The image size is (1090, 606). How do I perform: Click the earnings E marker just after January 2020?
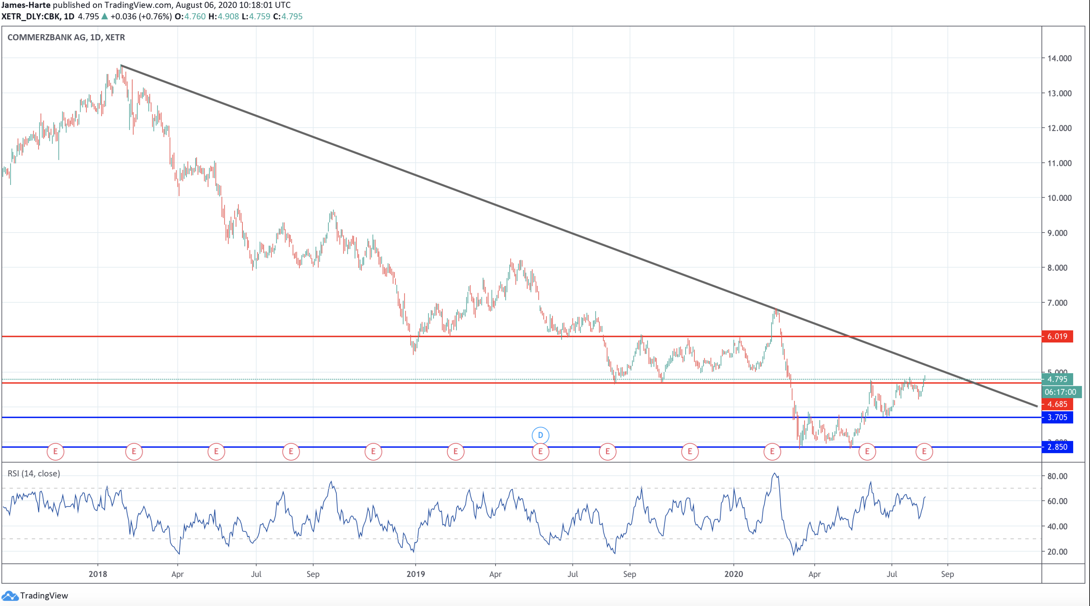[x=772, y=451]
